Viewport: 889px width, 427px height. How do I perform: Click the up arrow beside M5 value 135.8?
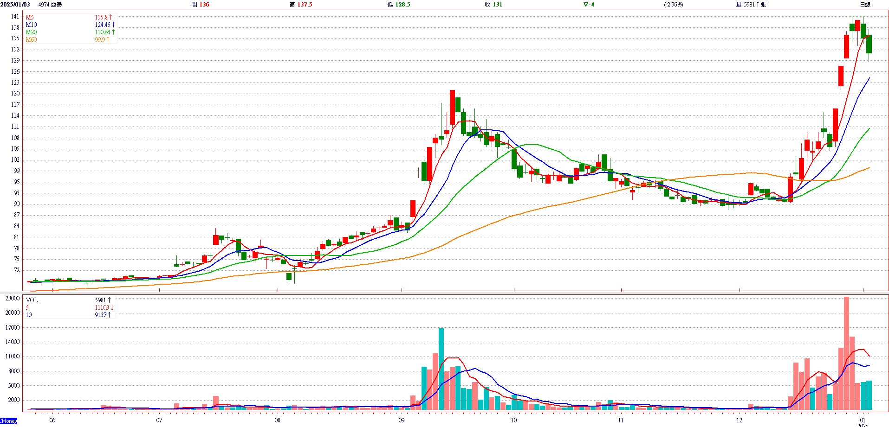pyautogui.click(x=110, y=17)
